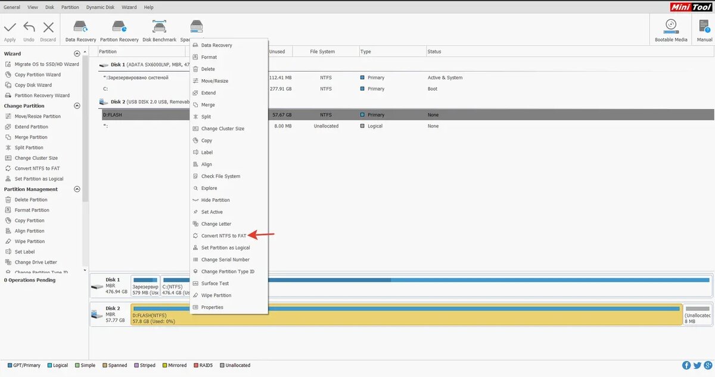Open the Disk menu

pyautogui.click(x=50, y=7)
